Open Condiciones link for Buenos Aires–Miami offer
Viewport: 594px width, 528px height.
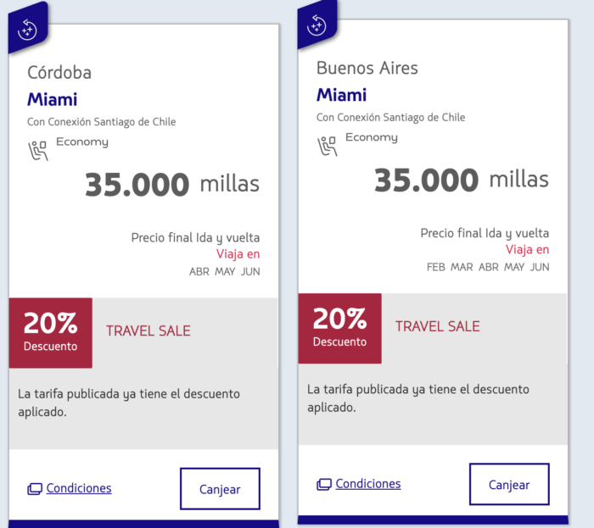[x=368, y=484]
